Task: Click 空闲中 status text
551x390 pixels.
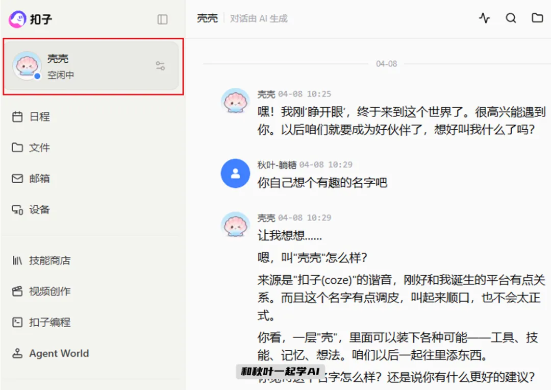Action: pos(61,75)
